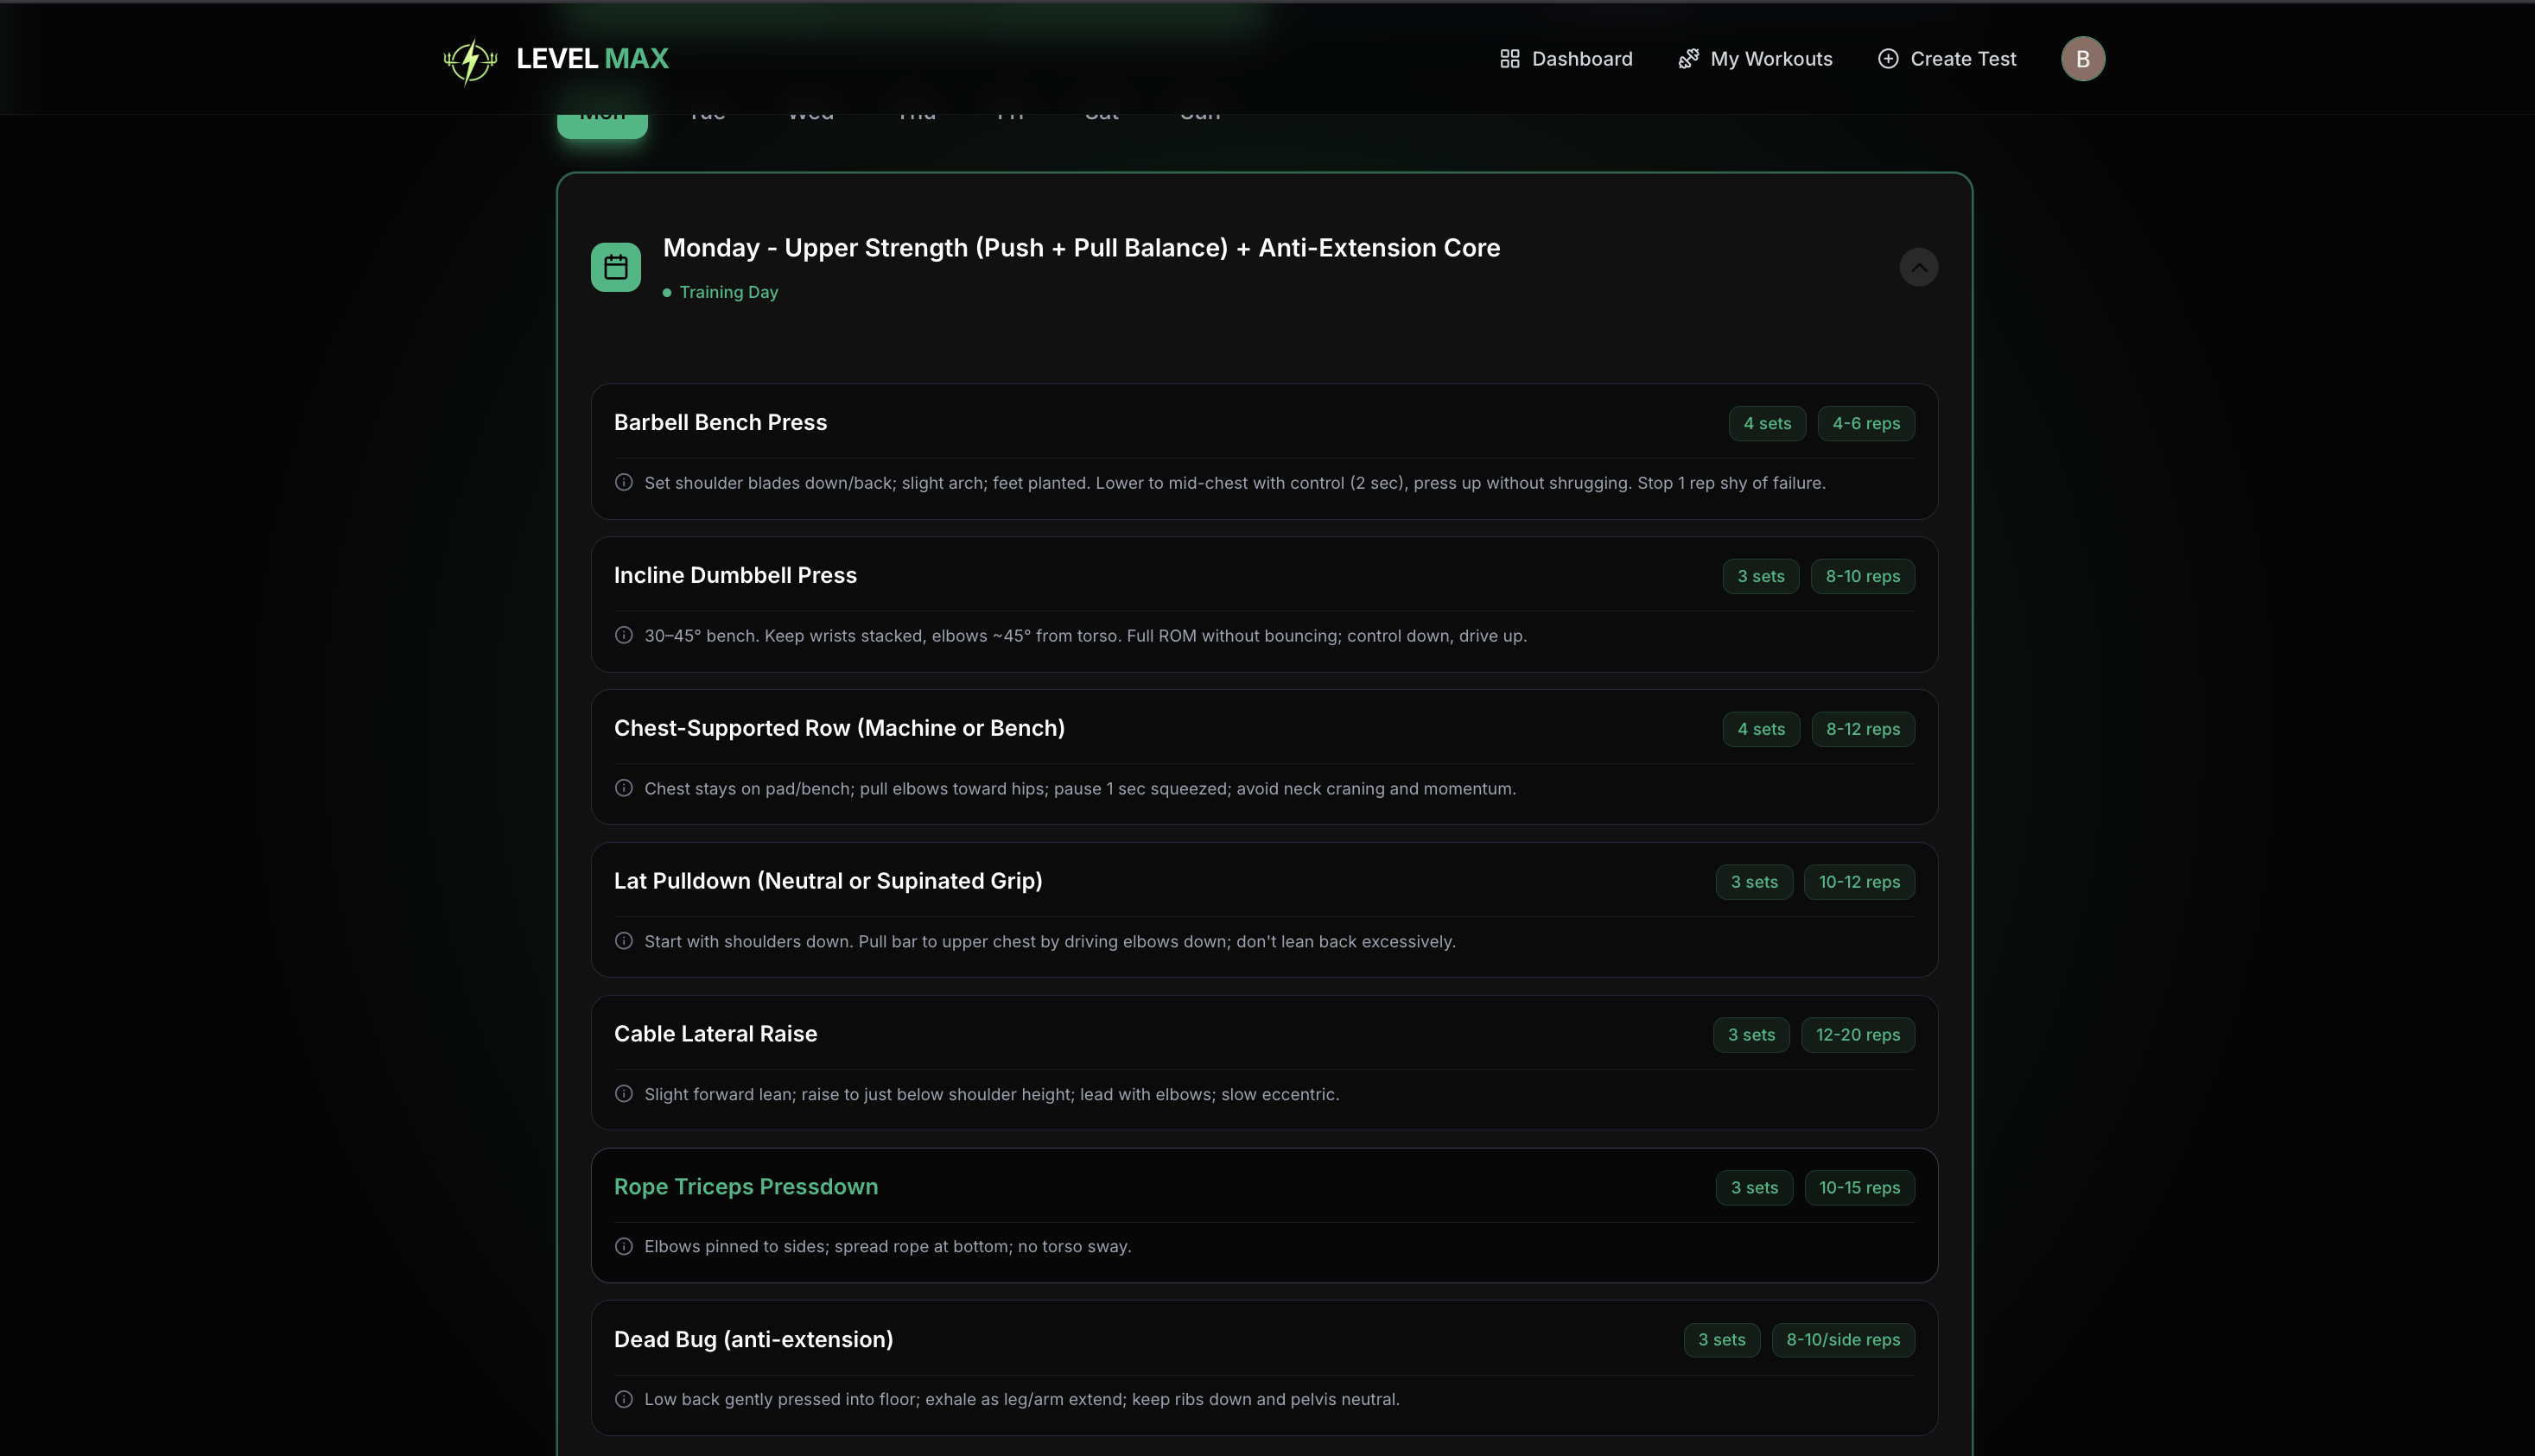Click the Chest stays on pad tip text
This screenshot has height=1456, width=2535.
[1079, 789]
